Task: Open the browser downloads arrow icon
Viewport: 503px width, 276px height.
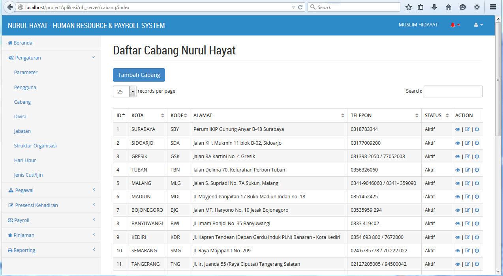Action: click(434, 7)
